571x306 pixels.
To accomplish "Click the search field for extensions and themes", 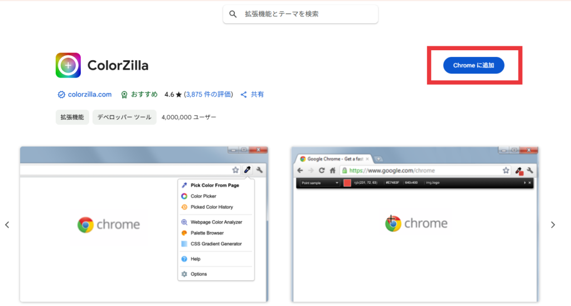I will [x=301, y=14].
